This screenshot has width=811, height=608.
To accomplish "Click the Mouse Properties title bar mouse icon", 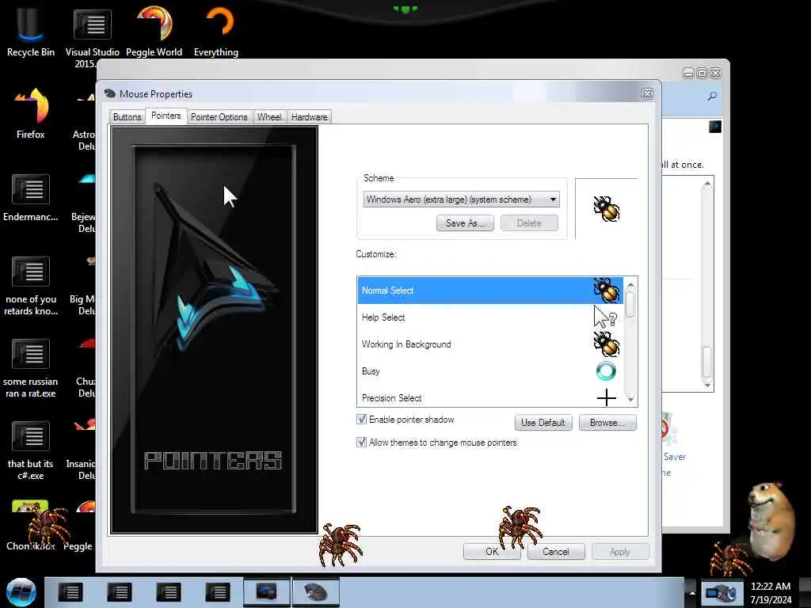I will (109, 93).
